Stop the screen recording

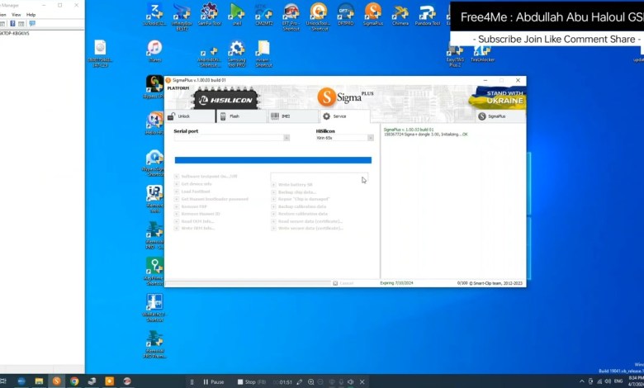247,382
